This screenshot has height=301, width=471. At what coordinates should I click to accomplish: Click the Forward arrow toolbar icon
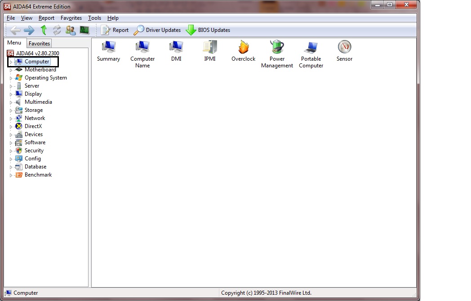point(29,30)
